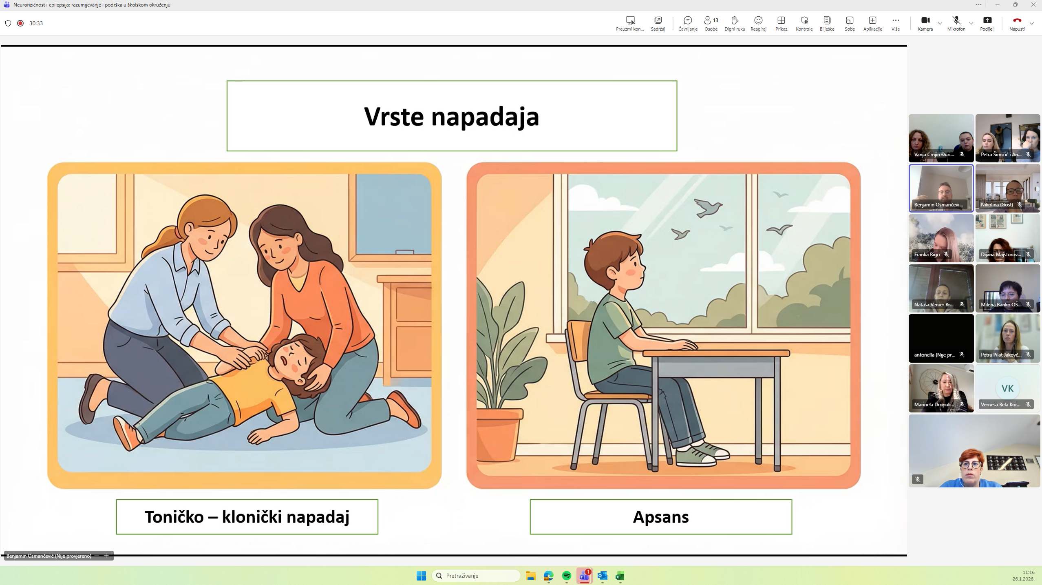Unmute the Mikrofon
Image resolution: width=1042 pixels, height=585 pixels.
pos(956,23)
